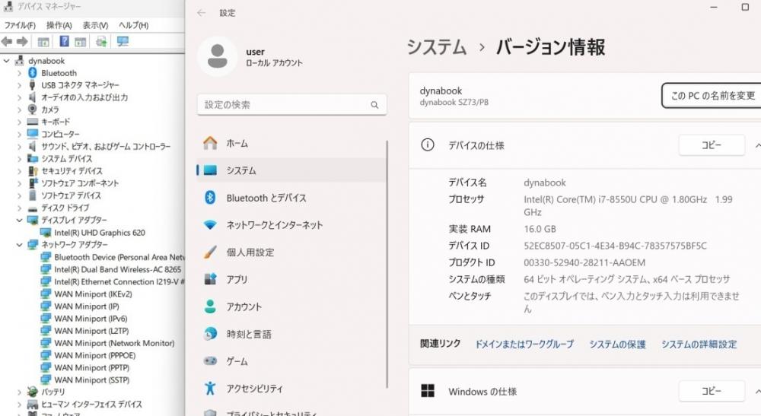Viewport: 761px width, 416px height.
Task: Click the Settings sidebar scrollbar
Action: [387, 264]
